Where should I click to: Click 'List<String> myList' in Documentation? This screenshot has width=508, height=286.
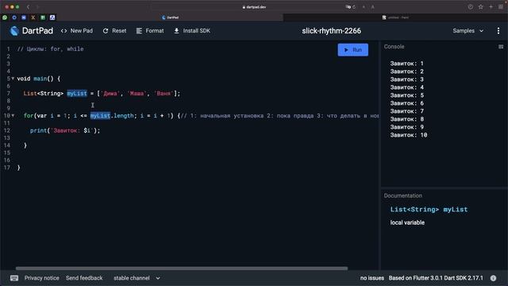(x=429, y=210)
